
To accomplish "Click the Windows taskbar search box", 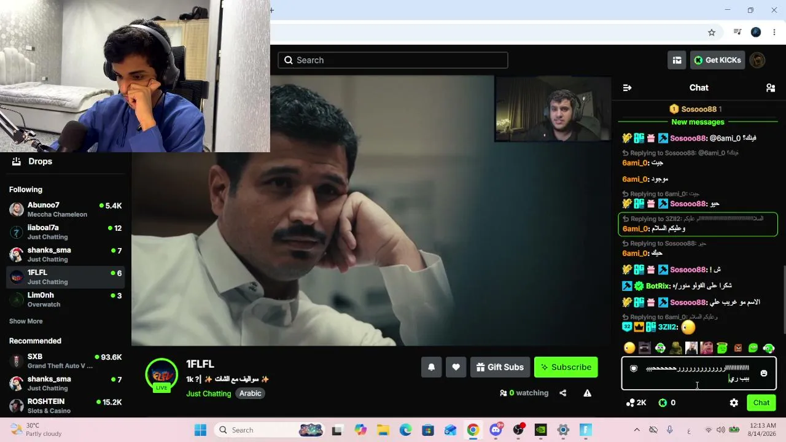I will (x=270, y=430).
